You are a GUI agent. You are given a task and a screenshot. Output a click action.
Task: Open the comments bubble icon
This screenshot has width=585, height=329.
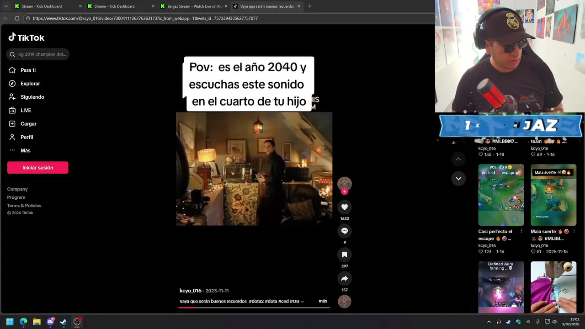tap(345, 231)
